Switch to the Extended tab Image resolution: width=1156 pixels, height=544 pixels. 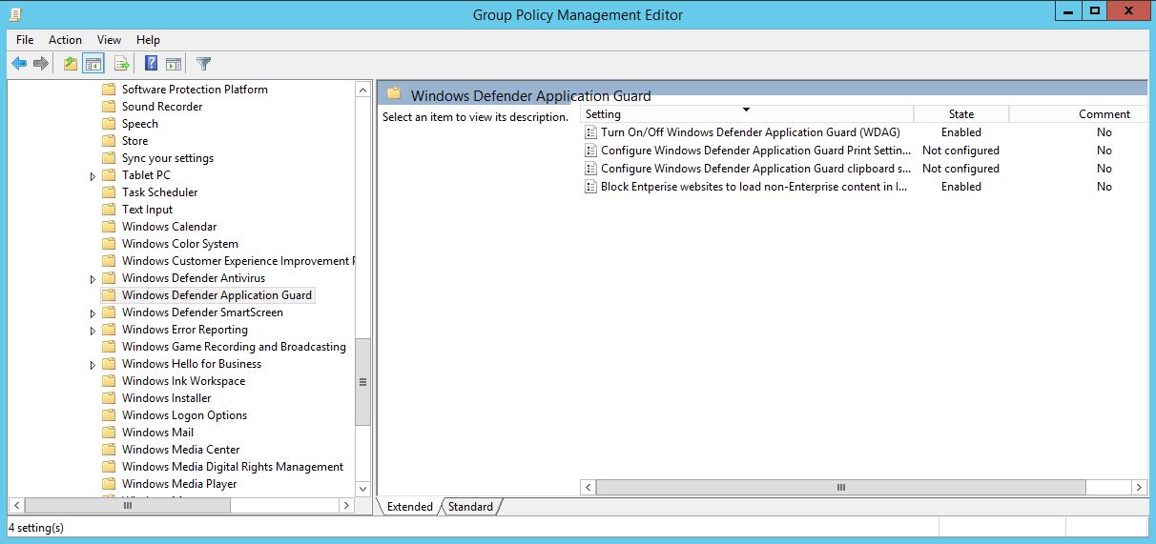[410, 507]
